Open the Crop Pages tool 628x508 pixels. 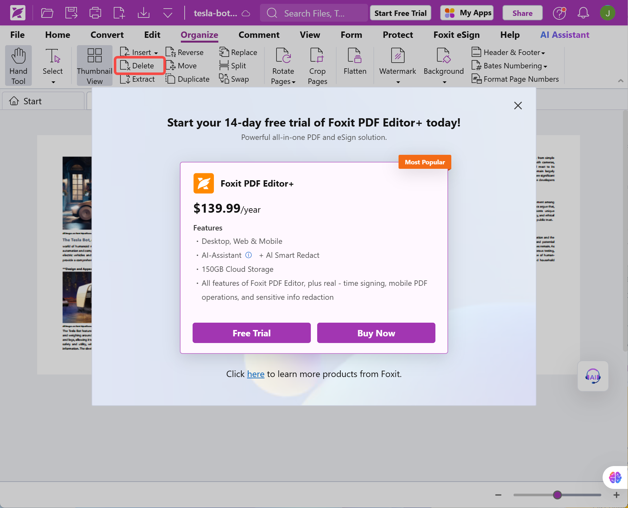(317, 65)
